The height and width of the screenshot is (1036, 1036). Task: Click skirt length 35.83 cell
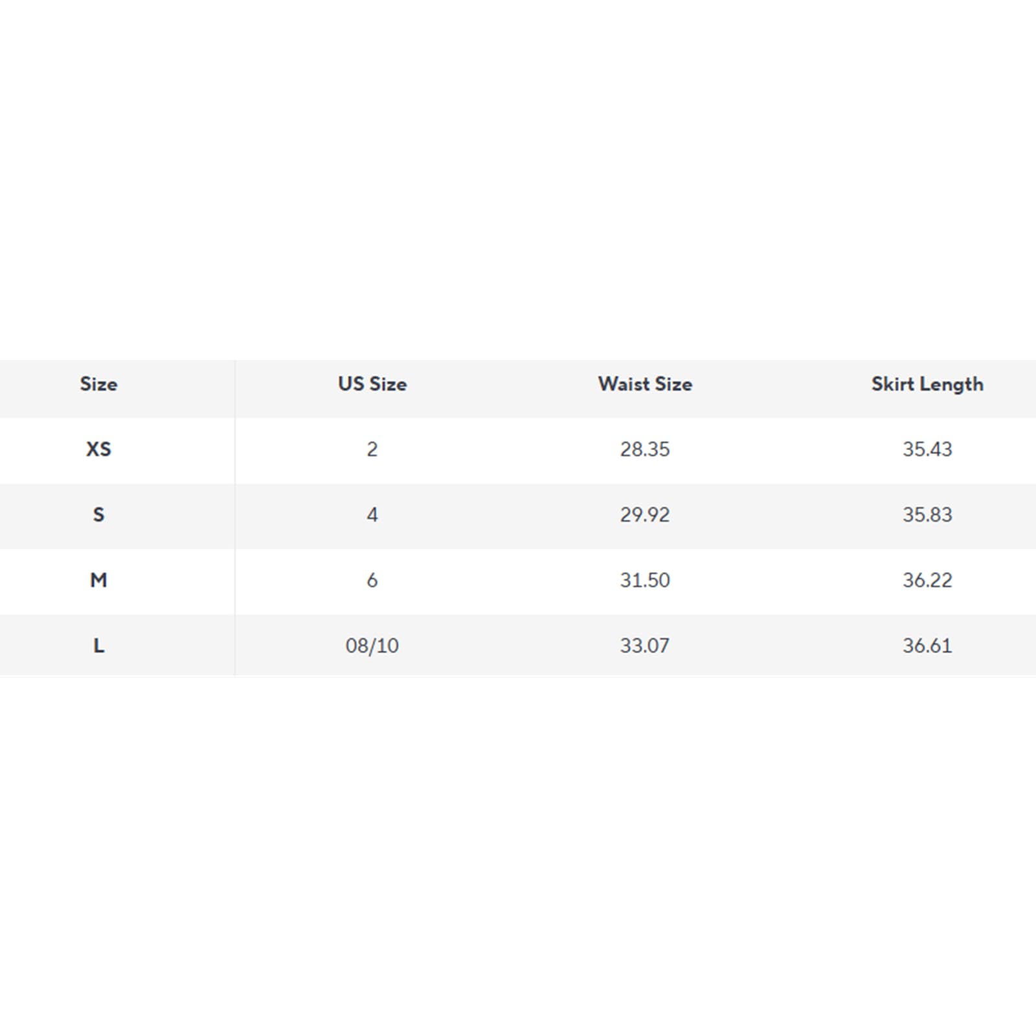(927, 515)
